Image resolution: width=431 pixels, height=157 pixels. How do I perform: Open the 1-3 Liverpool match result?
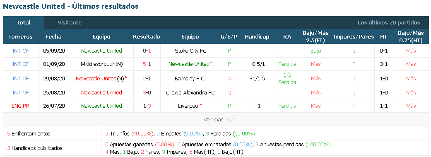pos(147,106)
